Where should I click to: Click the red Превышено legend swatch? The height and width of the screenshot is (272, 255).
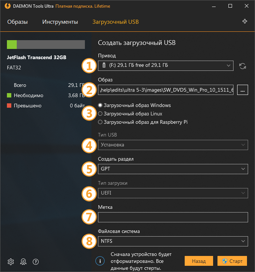[9, 106]
